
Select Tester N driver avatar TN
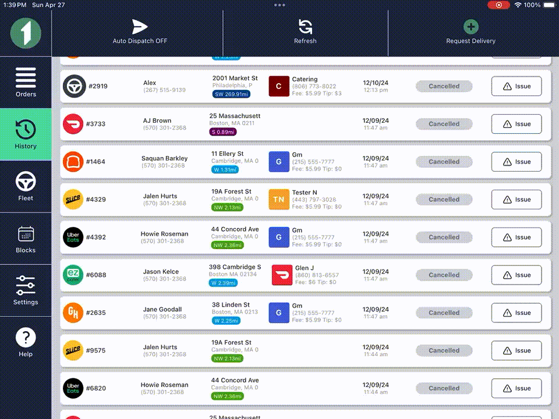click(279, 200)
